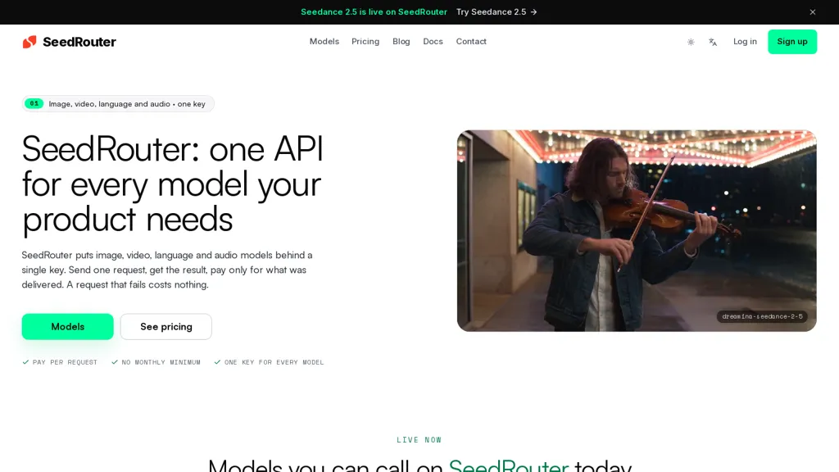Click the 'Seedance 2.5 is live on SeedRouter' text
Screen dimensions: 839x472
point(374,11)
